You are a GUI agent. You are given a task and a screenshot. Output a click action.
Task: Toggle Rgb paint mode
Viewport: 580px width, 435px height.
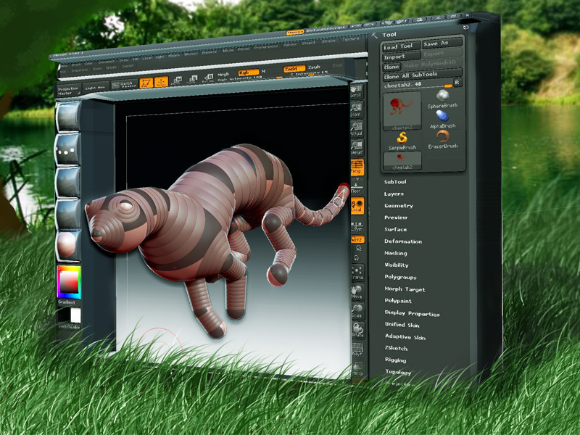[x=249, y=72]
